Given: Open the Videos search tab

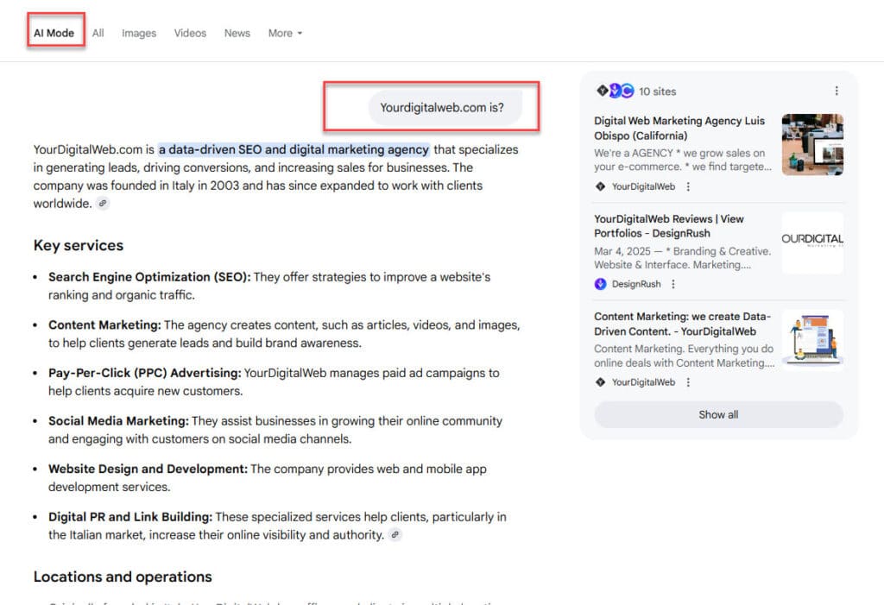Looking at the screenshot, I should tap(190, 34).
